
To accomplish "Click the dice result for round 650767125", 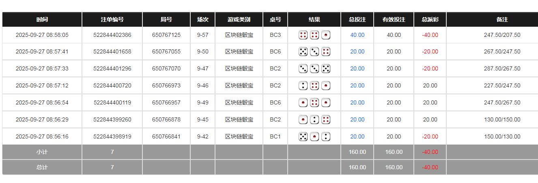I will (314, 35).
